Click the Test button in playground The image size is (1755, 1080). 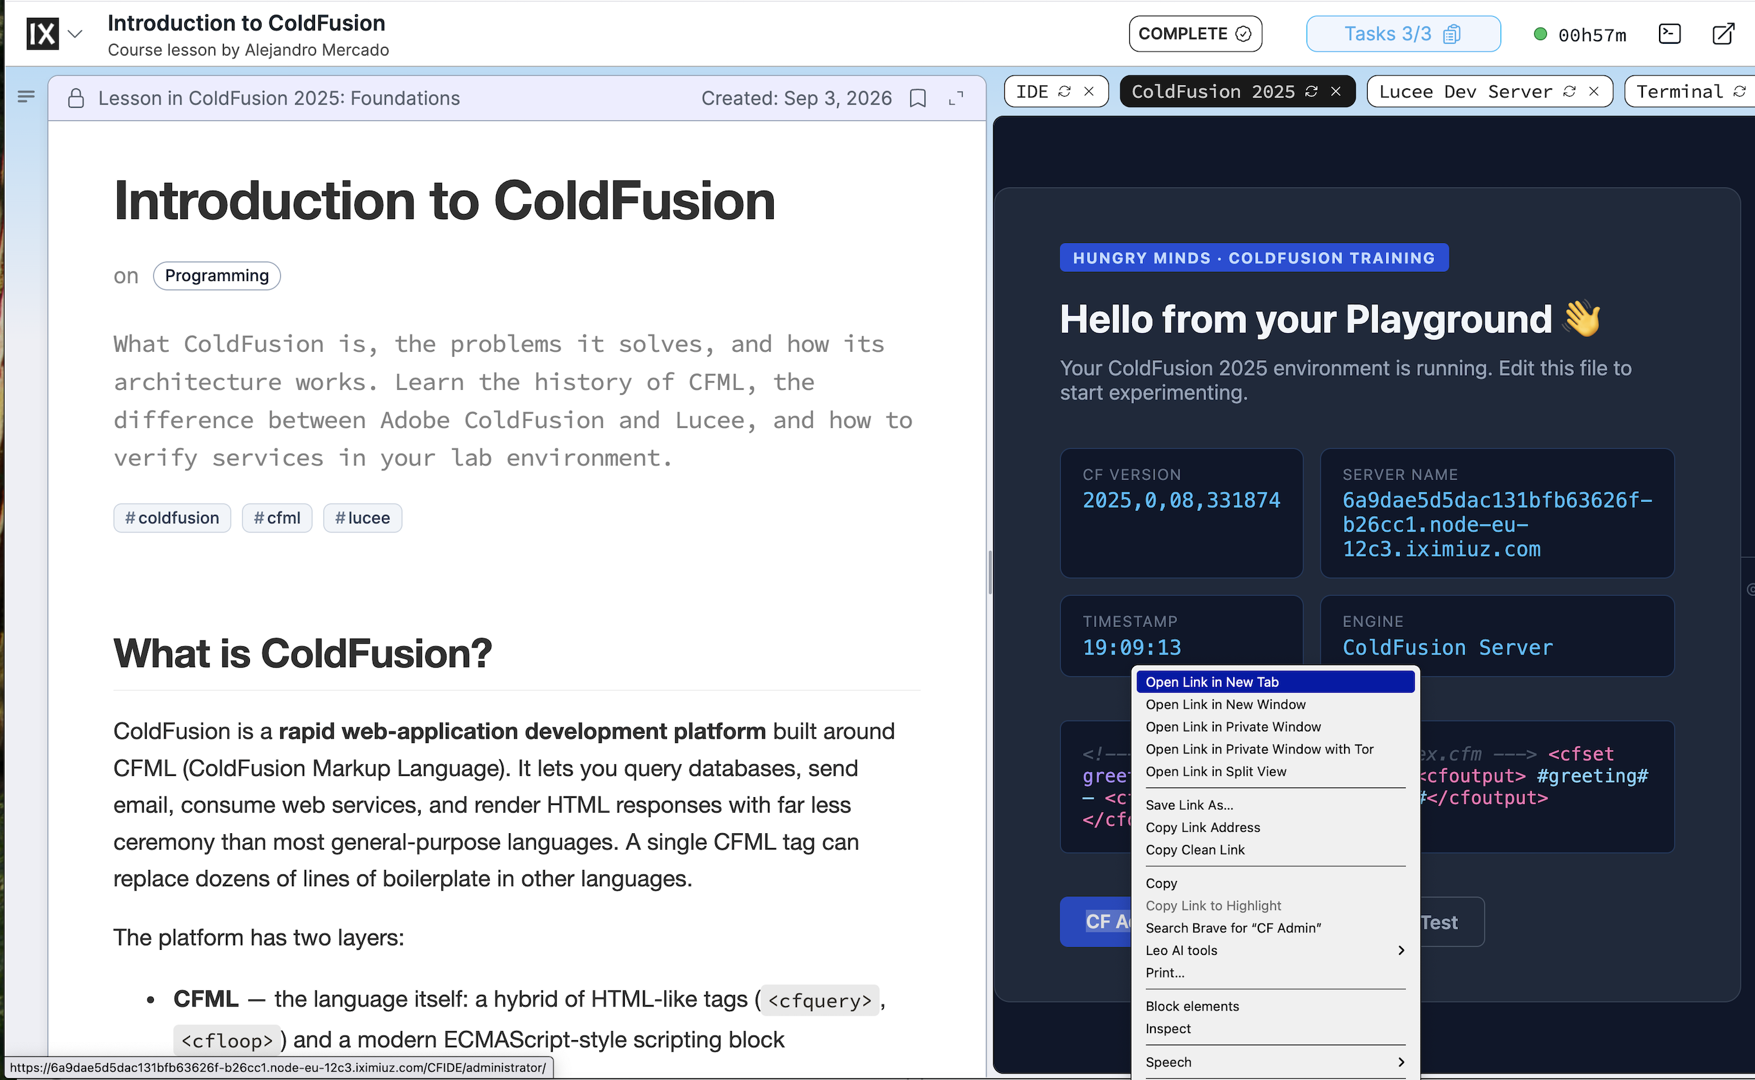[1451, 922]
